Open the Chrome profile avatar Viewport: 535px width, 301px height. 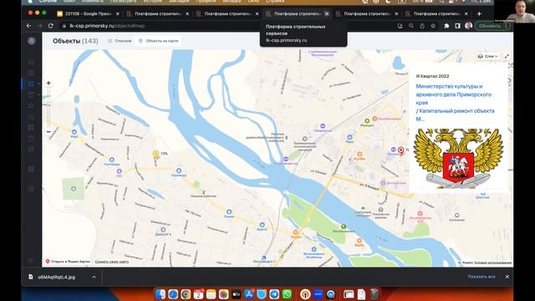coord(468,26)
